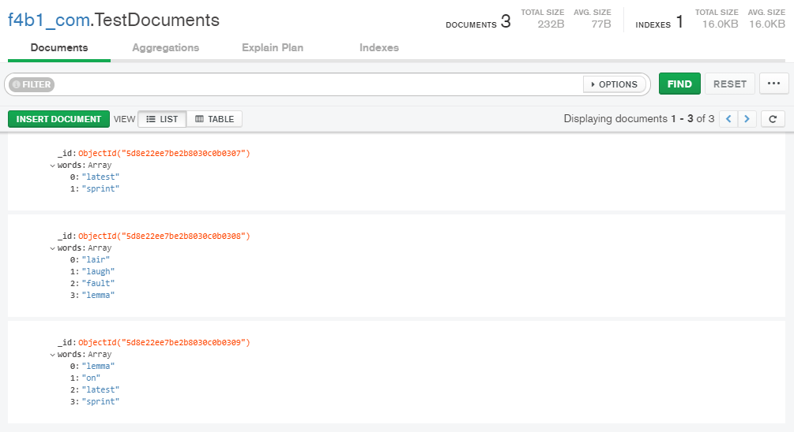Refresh the documents list
The image size is (794, 432).
773,119
